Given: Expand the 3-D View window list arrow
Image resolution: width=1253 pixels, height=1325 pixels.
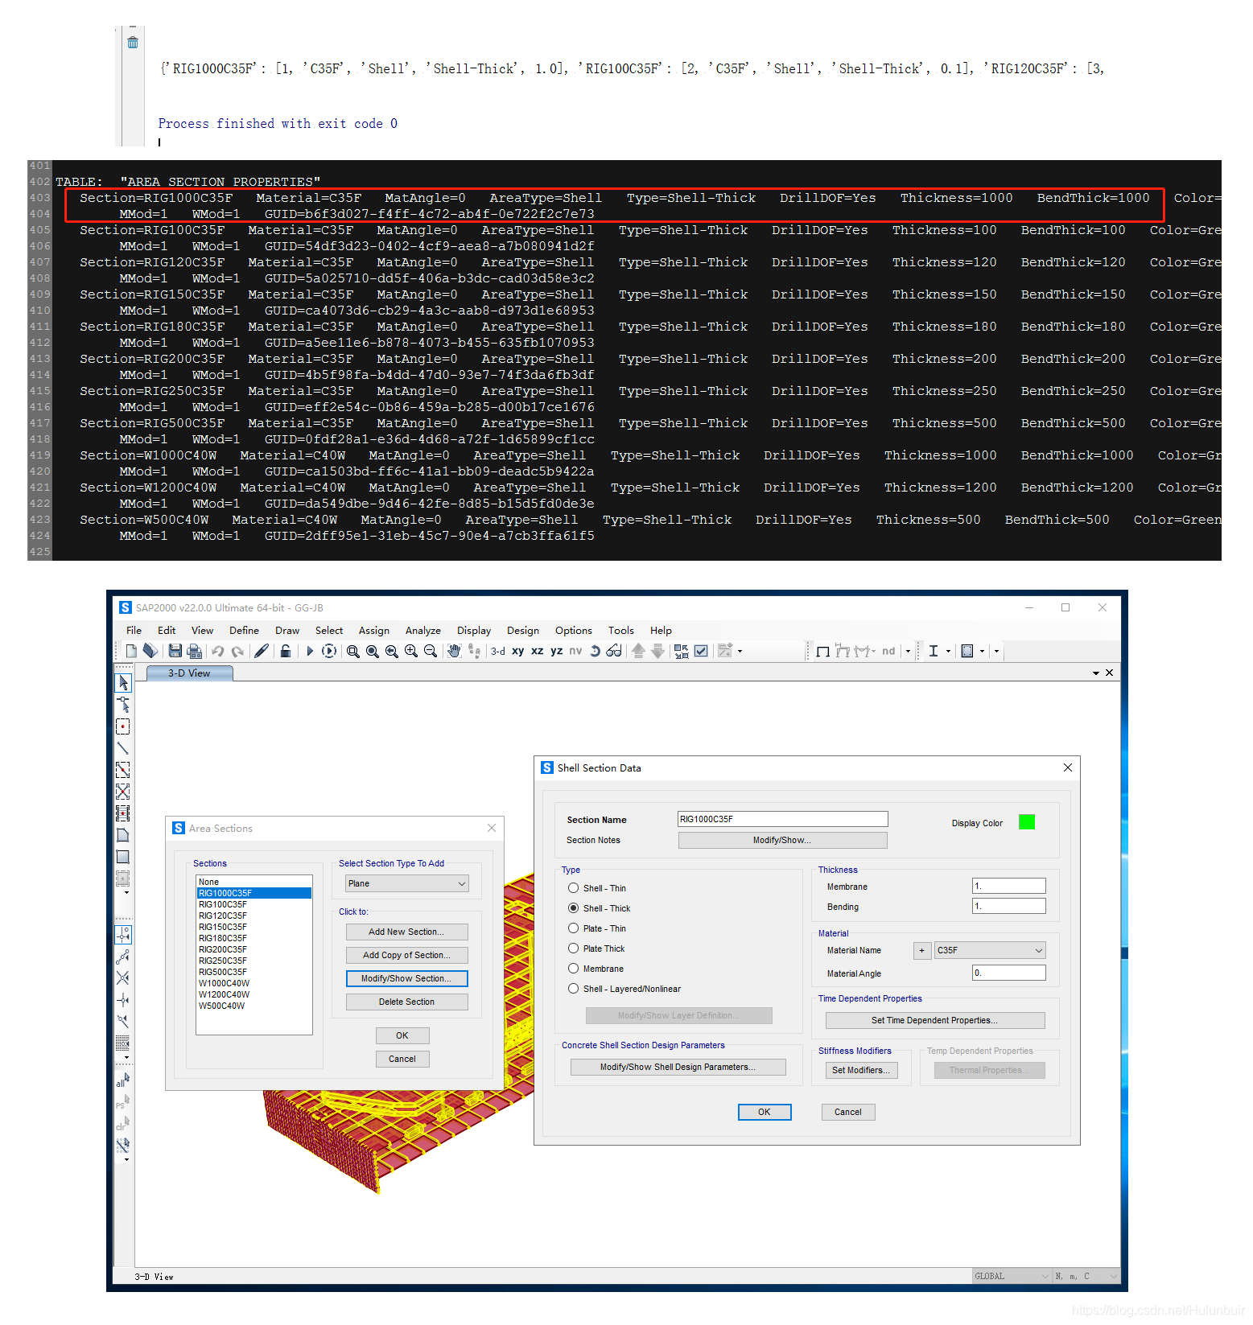Looking at the screenshot, I should (1095, 673).
